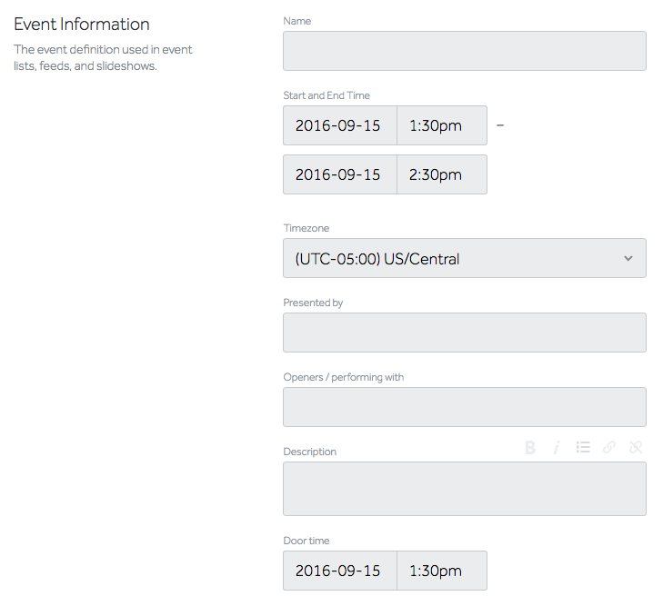Select the (UTC-05:00) US/Central timezone box

[x=464, y=258]
